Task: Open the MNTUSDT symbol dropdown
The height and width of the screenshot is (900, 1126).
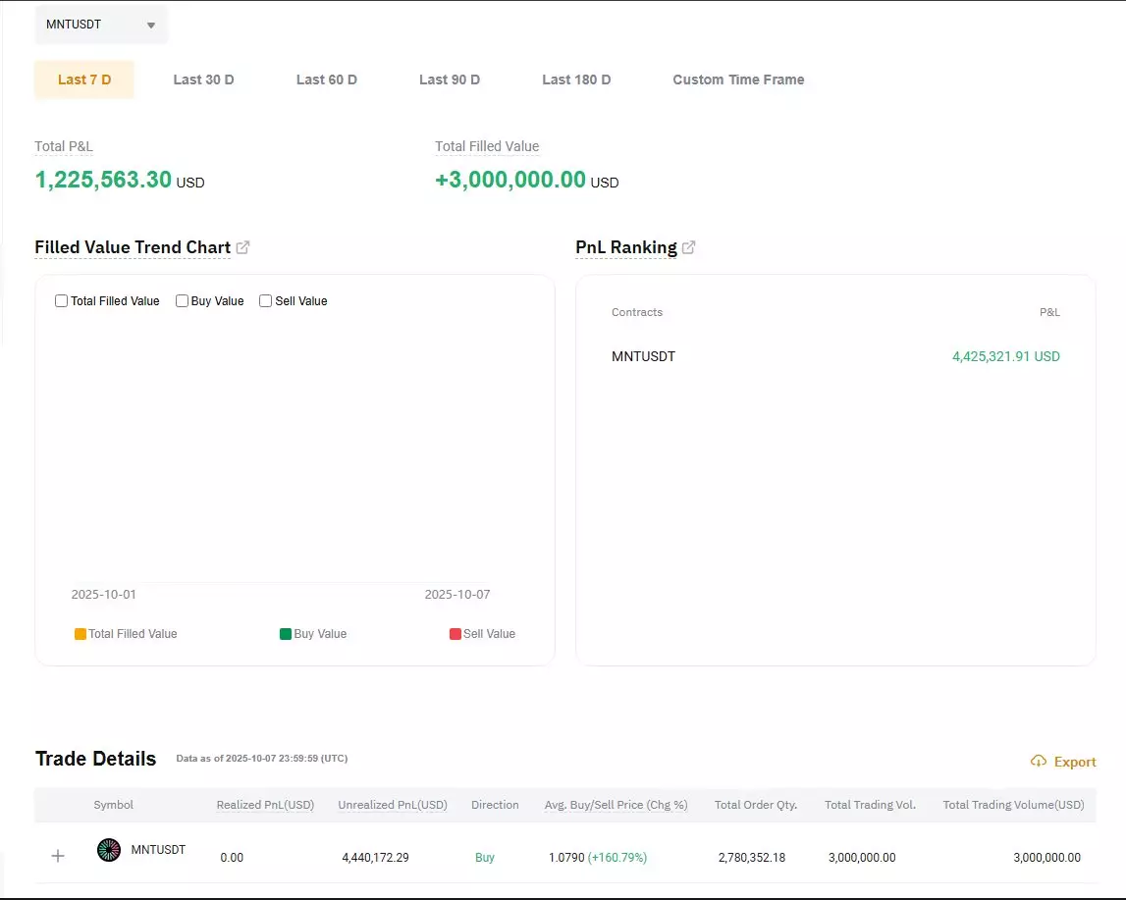Action: (101, 25)
